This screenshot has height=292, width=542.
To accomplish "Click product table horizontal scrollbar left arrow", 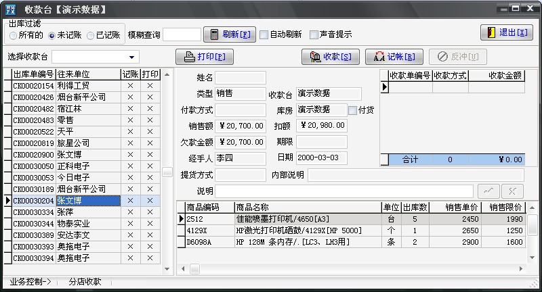I will [183, 268].
